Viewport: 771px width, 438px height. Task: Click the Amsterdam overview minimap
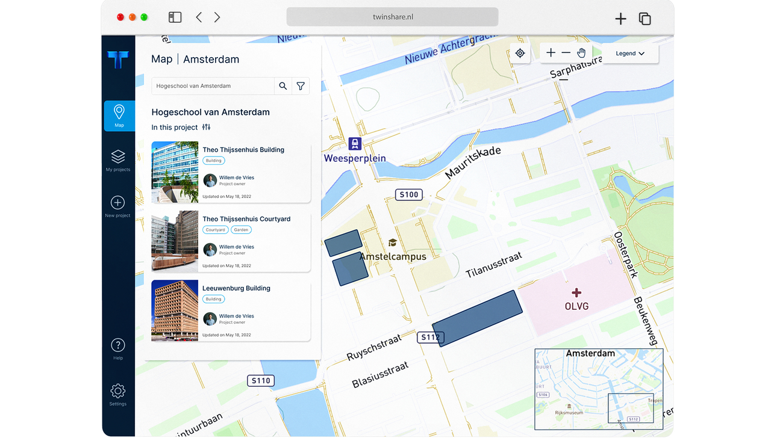599,389
